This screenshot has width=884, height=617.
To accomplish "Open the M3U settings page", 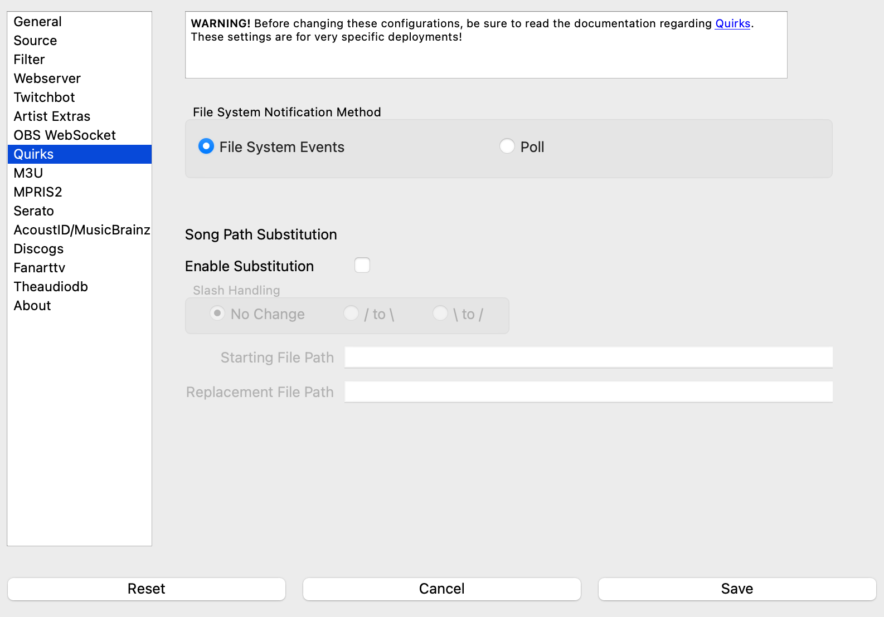I will point(28,173).
